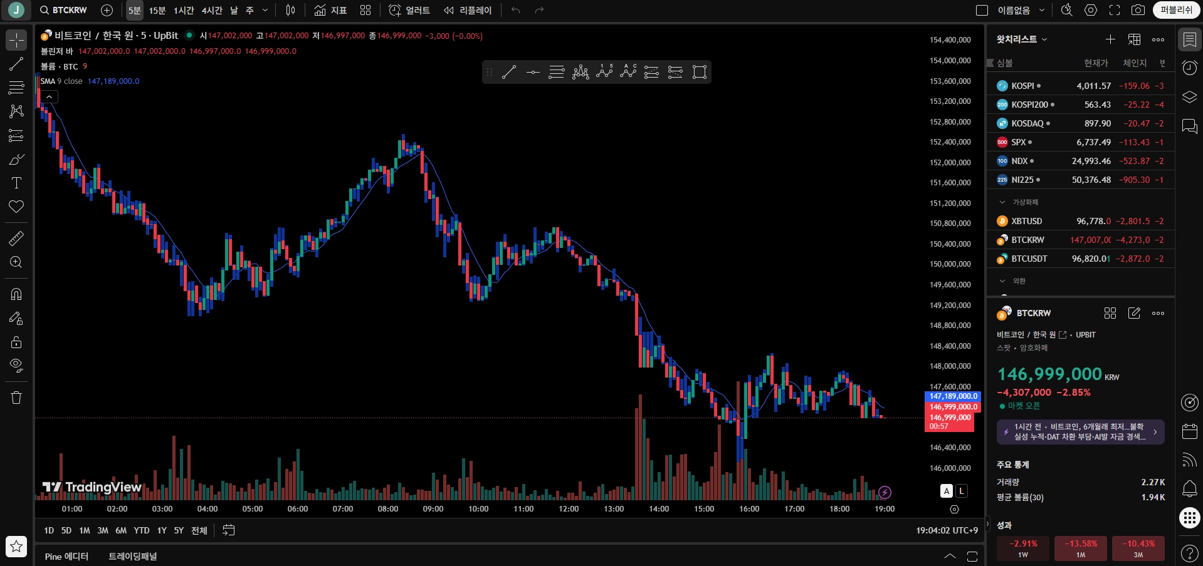
Task: Select the text annotation tool
Action: [16, 183]
